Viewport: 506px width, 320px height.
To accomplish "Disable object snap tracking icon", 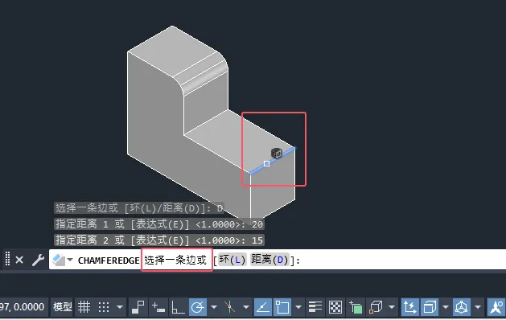I will coord(263,307).
